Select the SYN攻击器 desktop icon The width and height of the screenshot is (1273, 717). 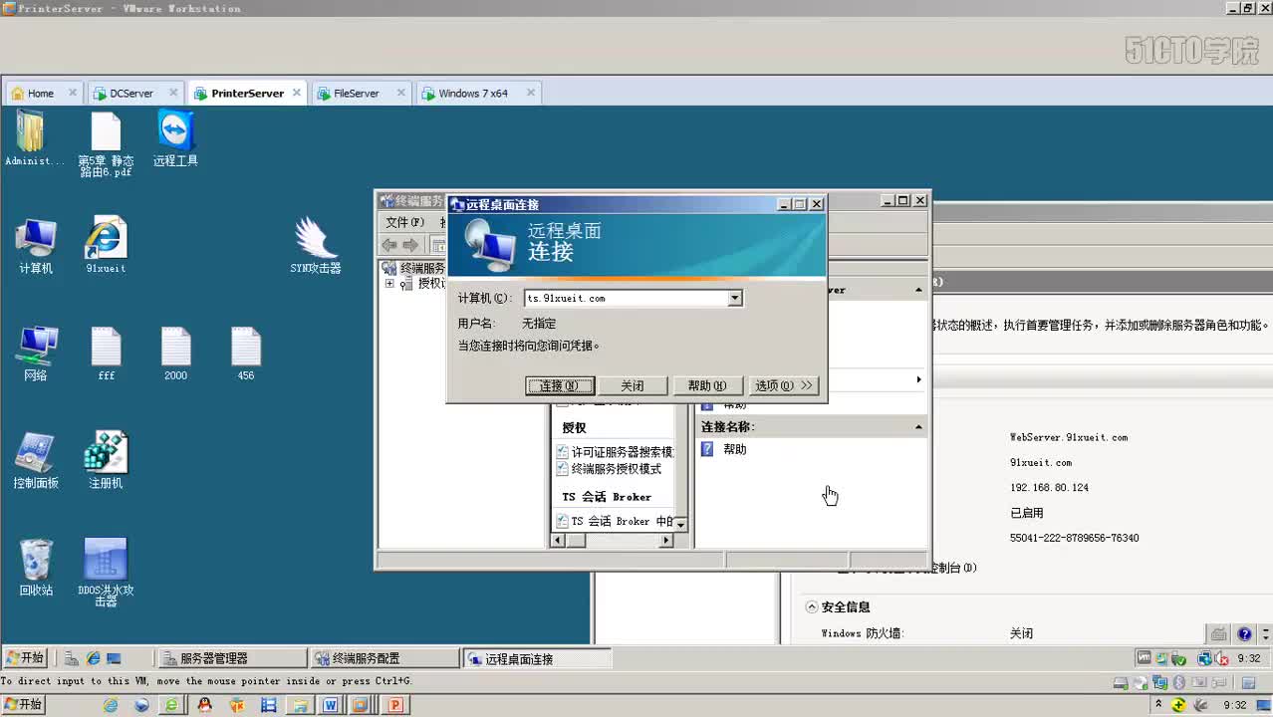[x=316, y=246]
